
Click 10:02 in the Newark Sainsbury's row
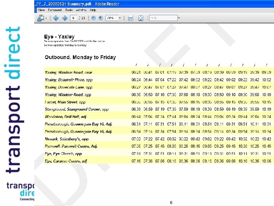[x=243, y=139]
